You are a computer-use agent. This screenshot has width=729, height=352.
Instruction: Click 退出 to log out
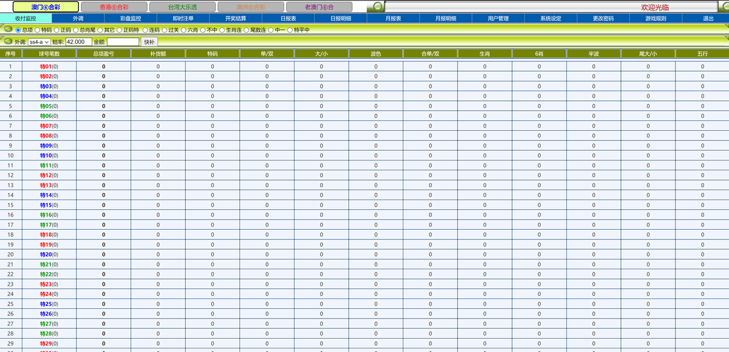(x=708, y=18)
